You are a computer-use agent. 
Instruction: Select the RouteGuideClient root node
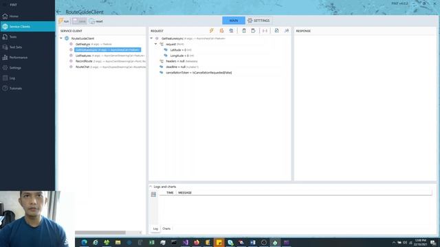[82, 38]
